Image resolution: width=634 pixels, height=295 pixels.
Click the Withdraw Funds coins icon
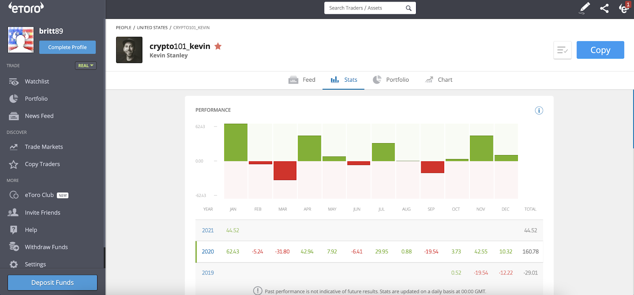coord(14,247)
